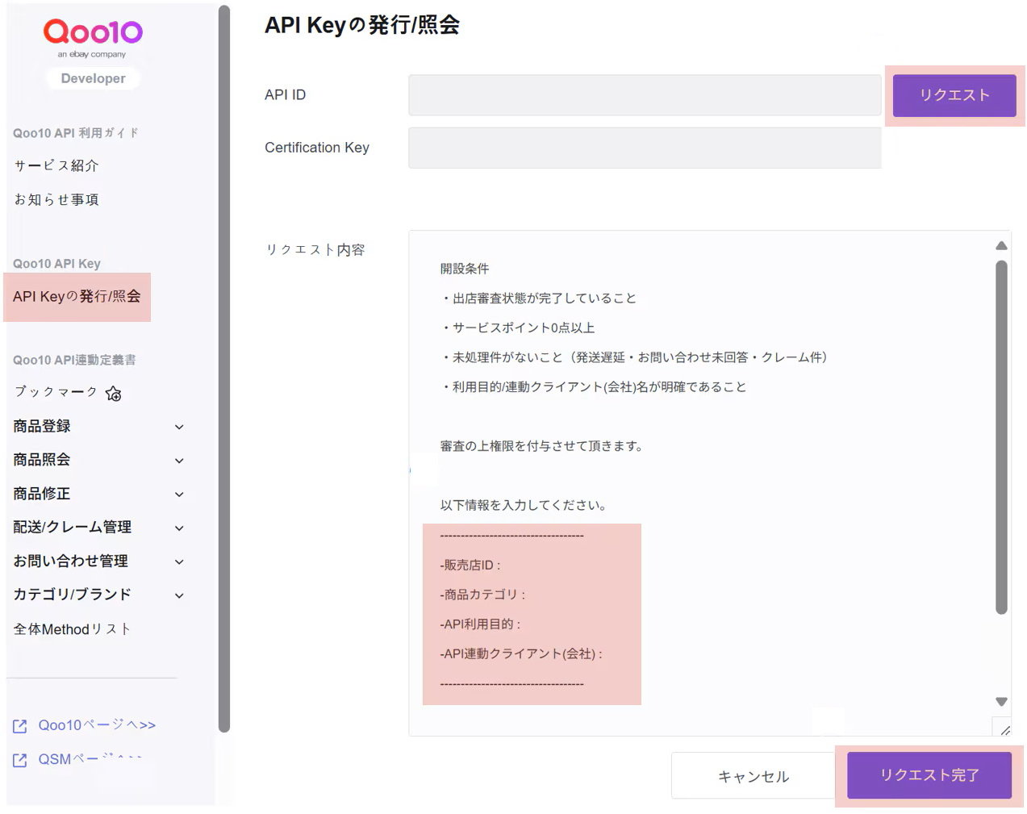
Task: Click the external link icon beside Qoo10ページへ
Action: 20,726
